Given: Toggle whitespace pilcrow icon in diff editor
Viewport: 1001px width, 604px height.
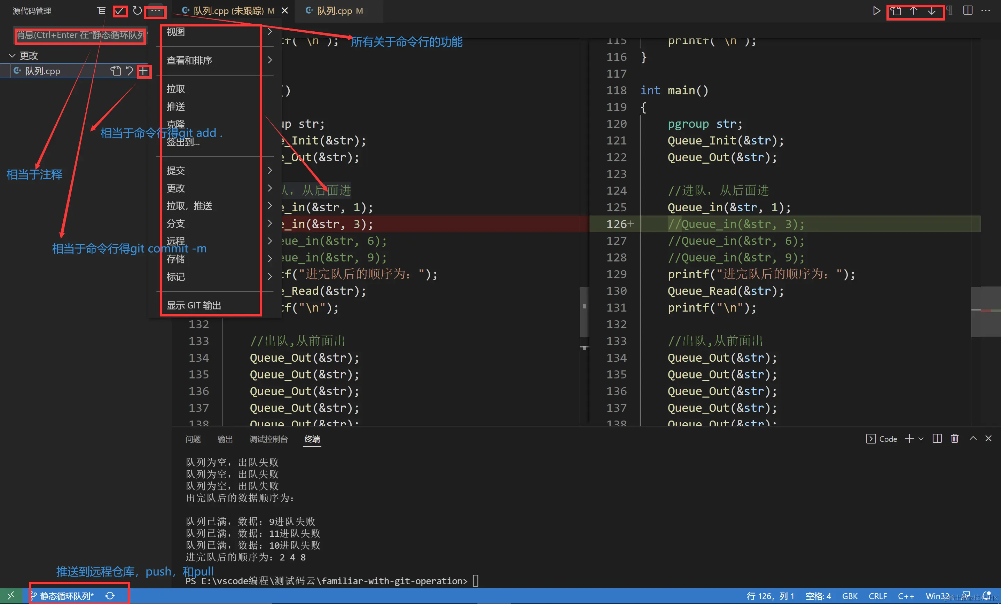Looking at the screenshot, I should (949, 10).
